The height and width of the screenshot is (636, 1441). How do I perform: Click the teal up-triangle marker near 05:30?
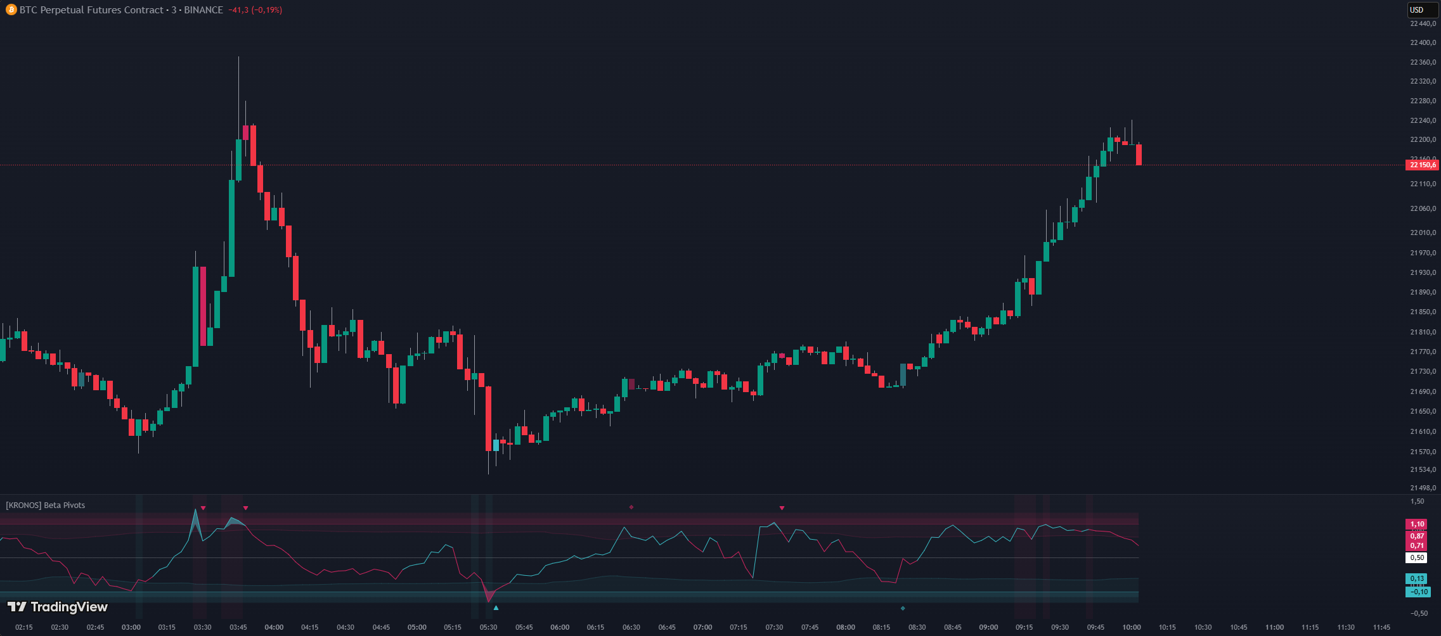tap(496, 608)
